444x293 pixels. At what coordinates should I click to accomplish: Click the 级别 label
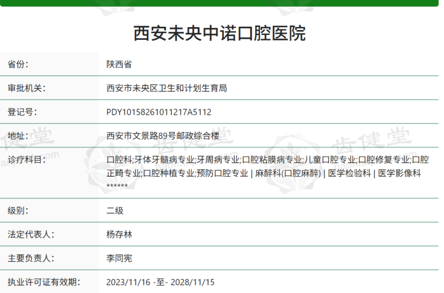pyautogui.click(x=18, y=210)
